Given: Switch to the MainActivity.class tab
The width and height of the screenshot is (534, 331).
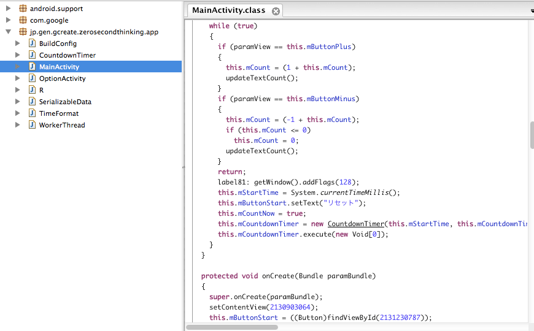Looking at the screenshot, I should pos(228,10).
